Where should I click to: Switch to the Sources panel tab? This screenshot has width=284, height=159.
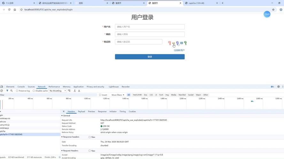31,87
